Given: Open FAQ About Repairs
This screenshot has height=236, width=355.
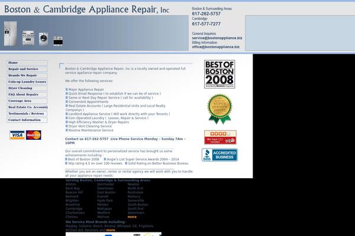Looking at the screenshot, I should [x=27, y=94].
